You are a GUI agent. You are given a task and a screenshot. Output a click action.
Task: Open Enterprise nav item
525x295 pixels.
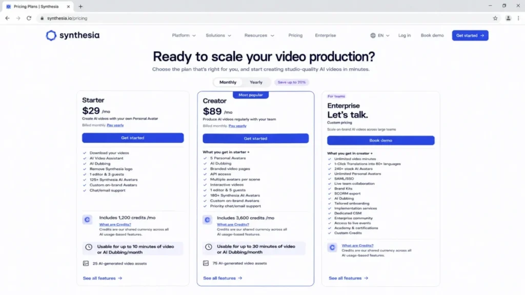[326, 35]
